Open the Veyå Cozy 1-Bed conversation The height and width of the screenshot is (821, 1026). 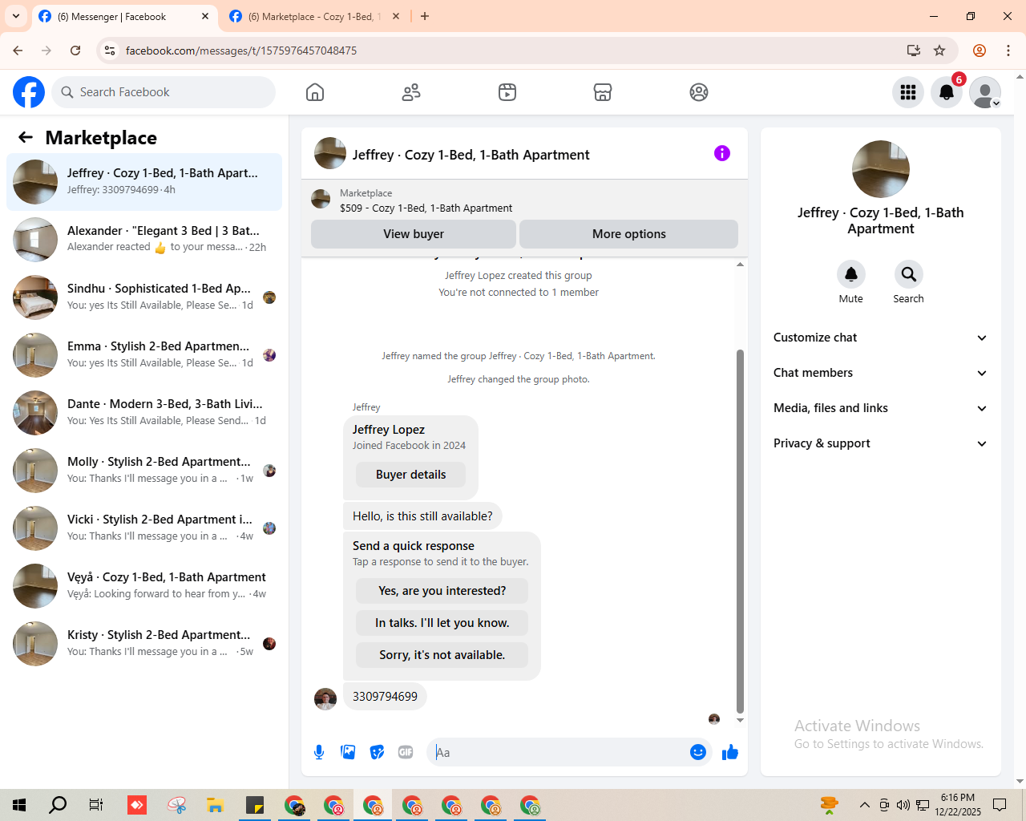coord(144,586)
